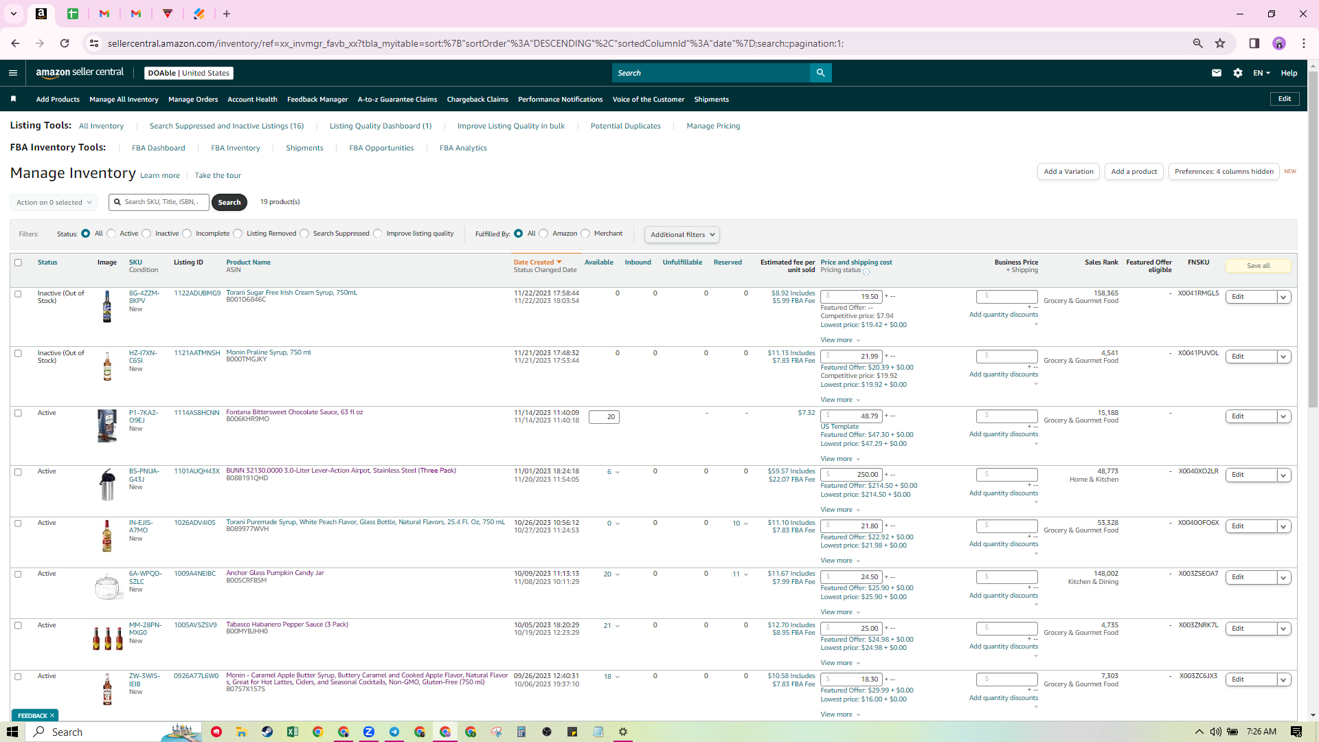Click the zoom magnifier icon in address bar
The width and height of the screenshot is (1319, 742).
tap(1197, 43)
